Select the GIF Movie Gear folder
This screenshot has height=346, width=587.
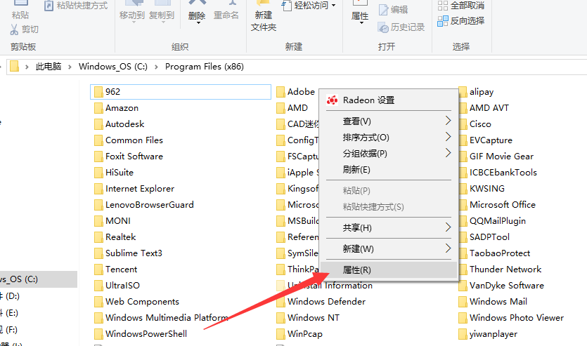(x=496, y=157)
